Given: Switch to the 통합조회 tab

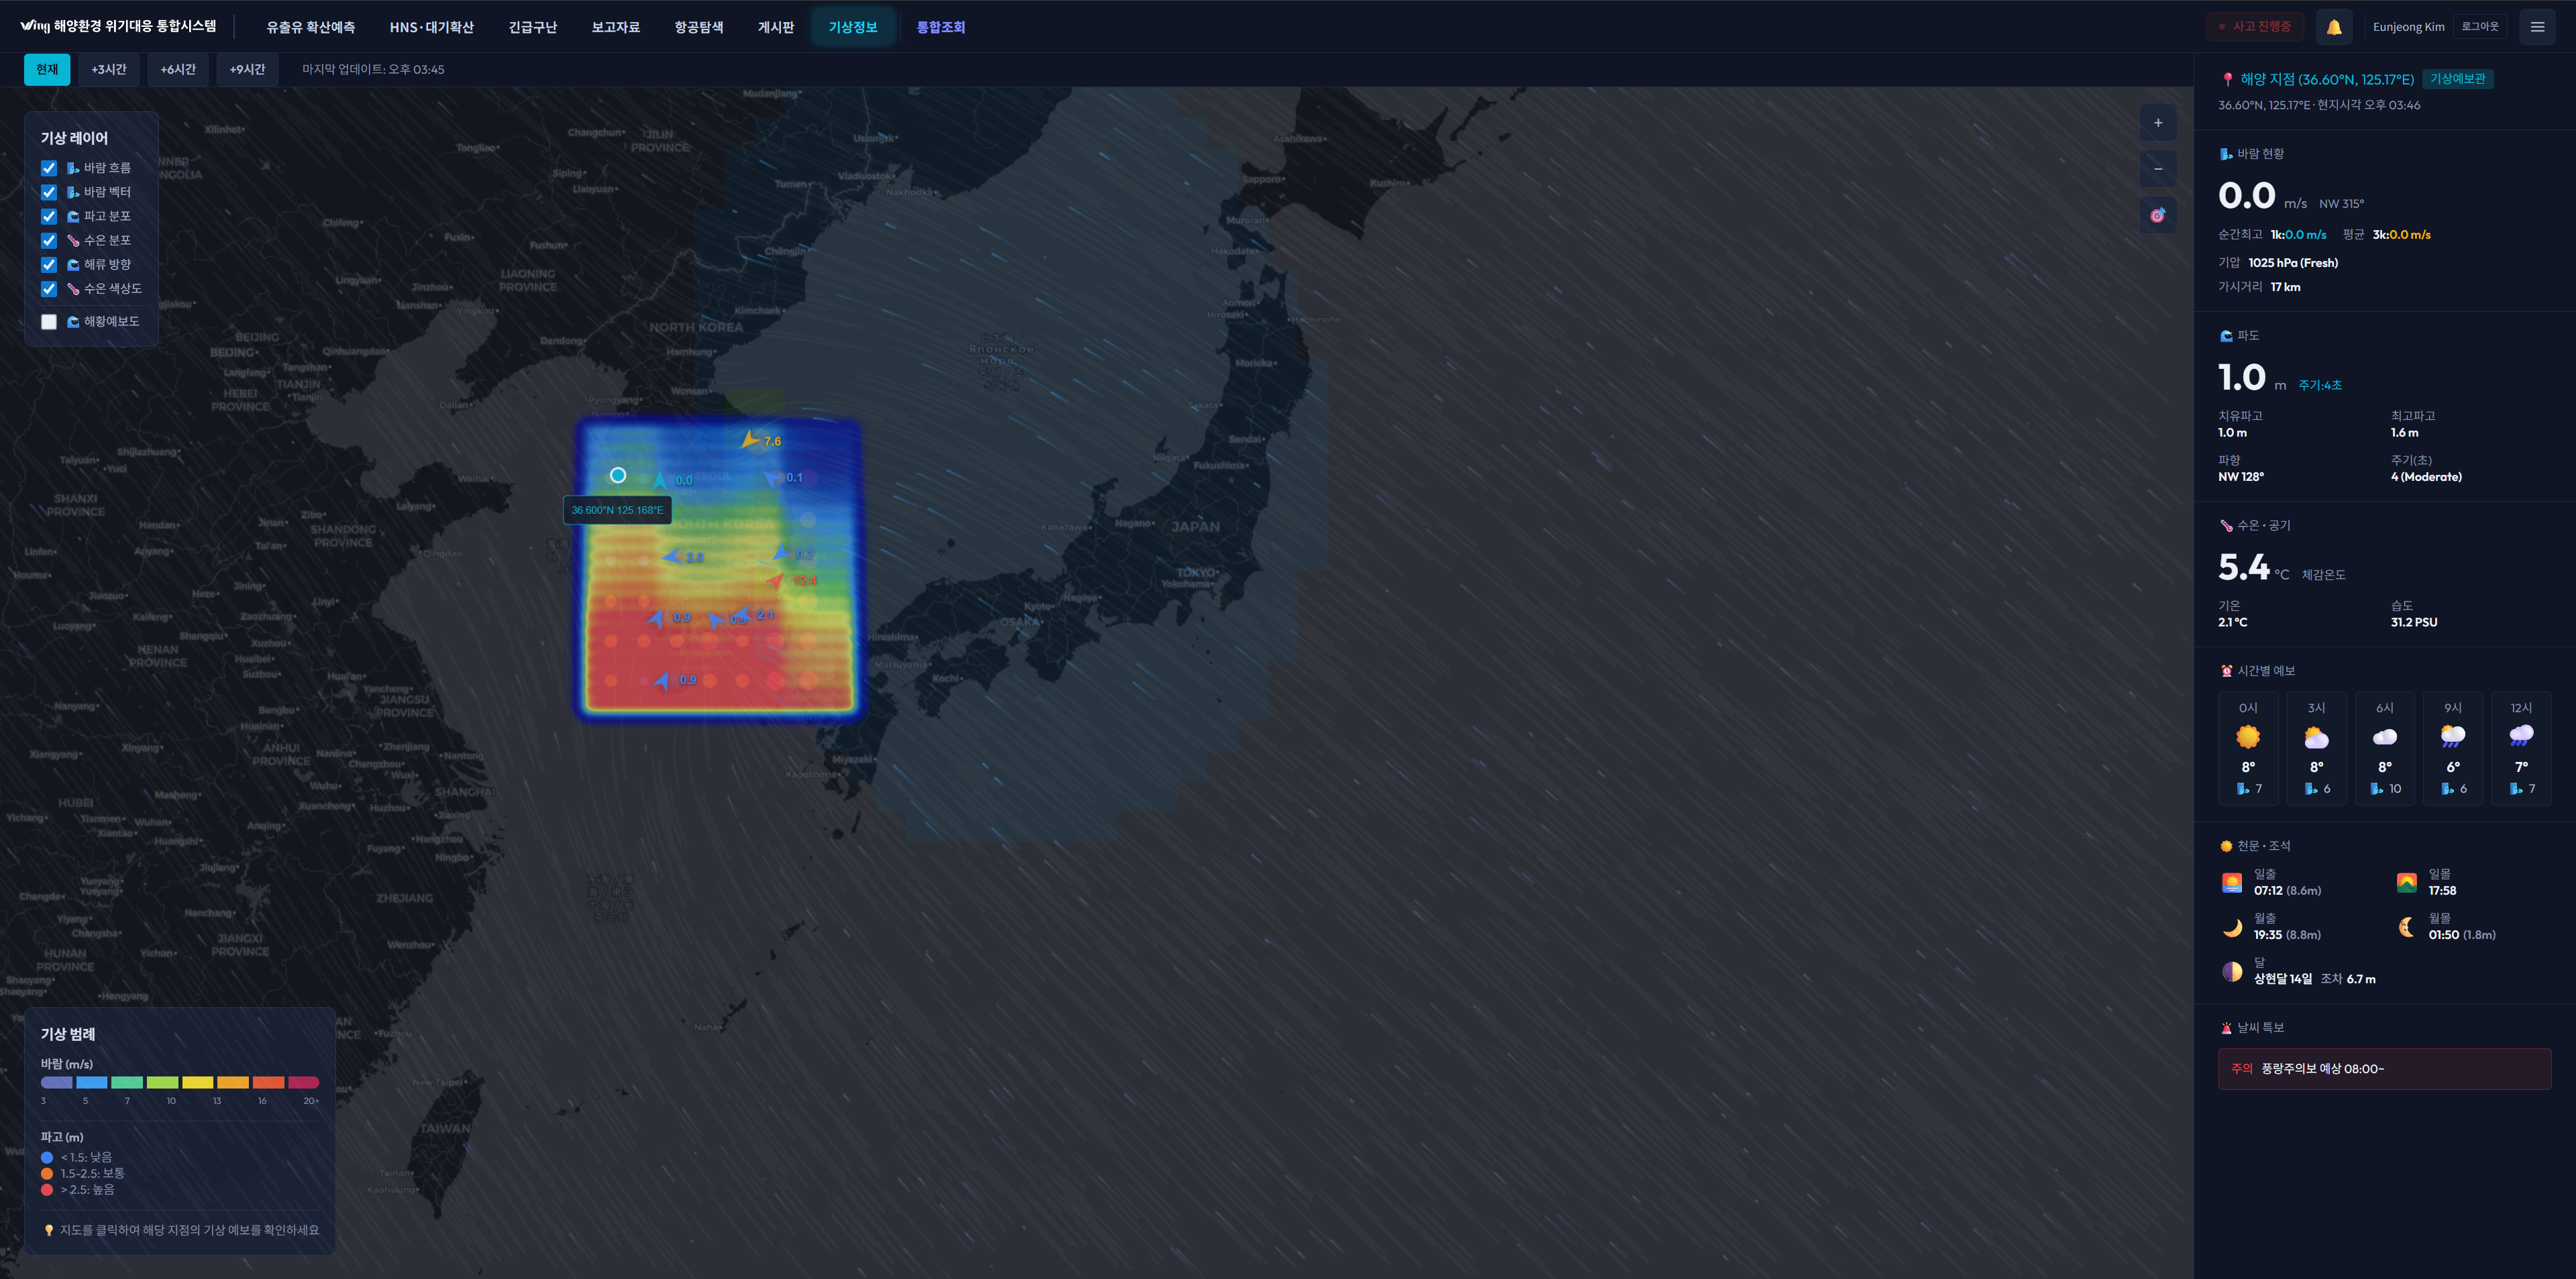Looking at the screenshot, I should [x=940, y=27].
